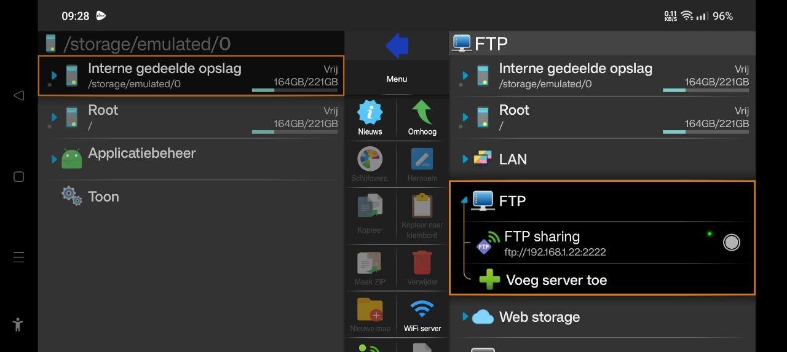
Task: Open the Menu header label
Action: point(397,79)
